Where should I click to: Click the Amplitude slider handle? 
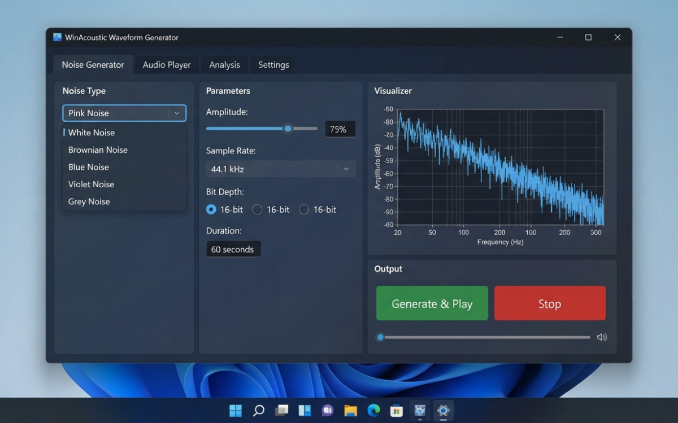click(x=288, y=129)
